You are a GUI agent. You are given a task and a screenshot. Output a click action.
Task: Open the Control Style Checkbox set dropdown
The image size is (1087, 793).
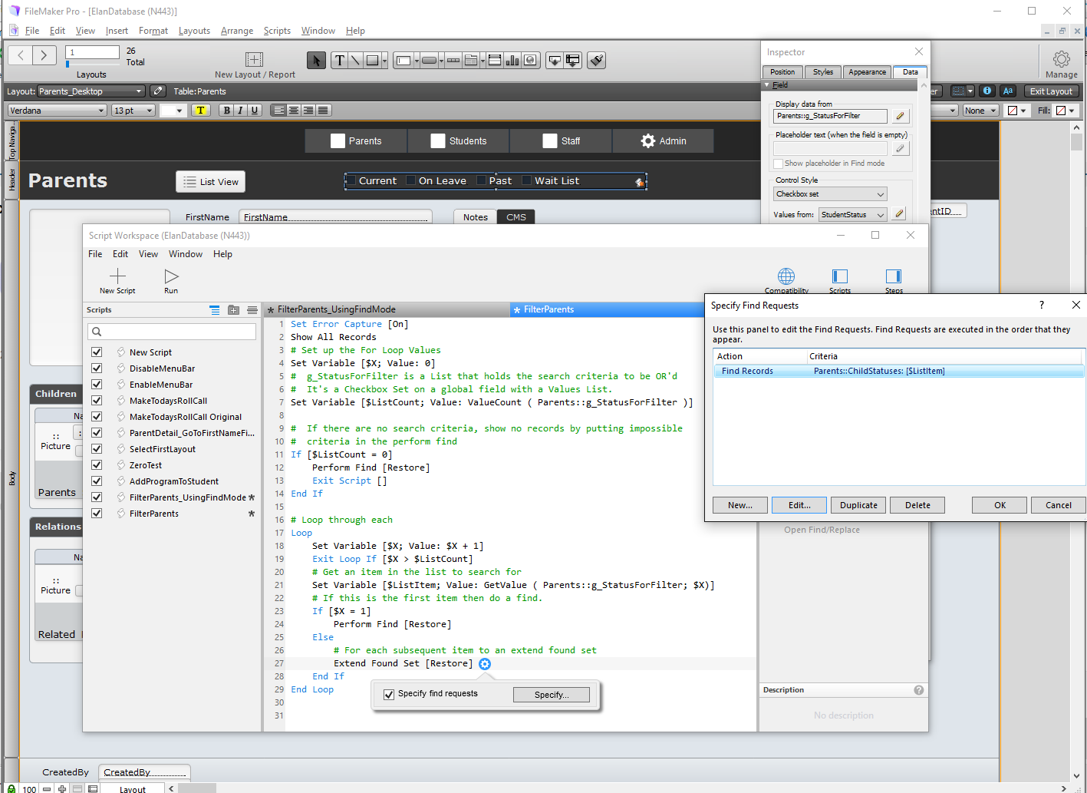[830, 194]
